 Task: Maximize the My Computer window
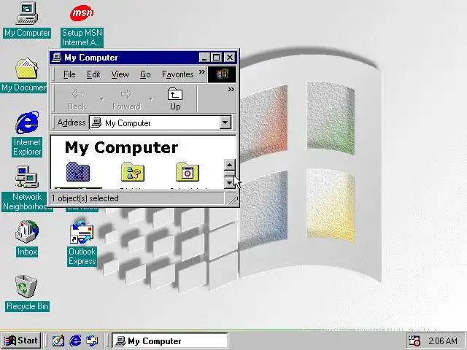click(x=217, y=57)
